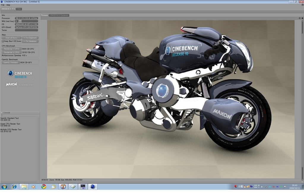Open IME help question mark icon
The image size is (304, 194).
click(251, 187)
